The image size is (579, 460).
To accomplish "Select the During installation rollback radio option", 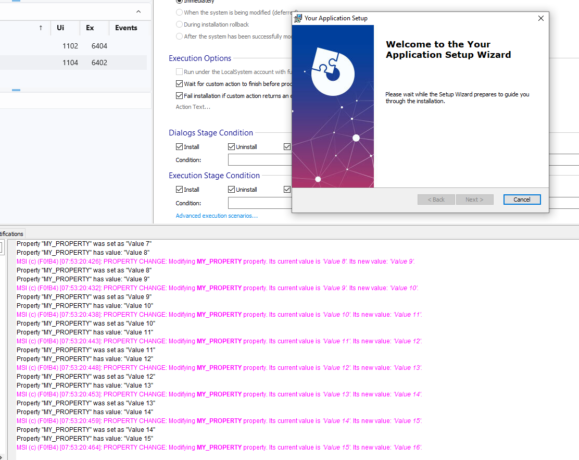I will pyautogui.click(x=180, y=24).
